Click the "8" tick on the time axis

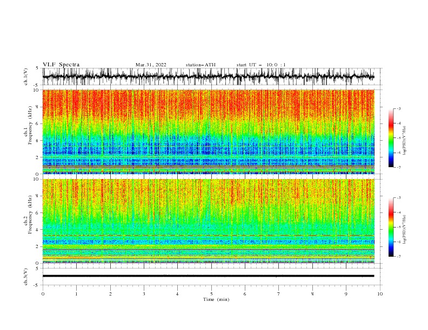tap(312, 294)
